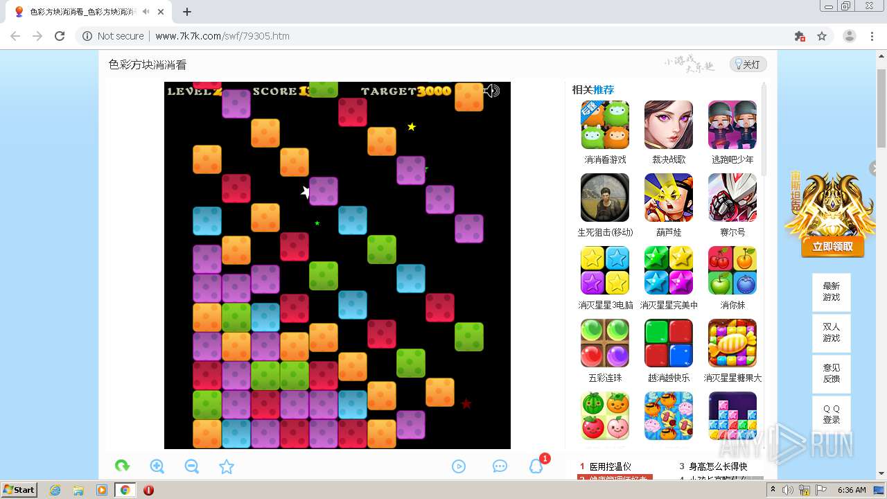
Task: Open the extensions puzzle icon
Action: 800,36
